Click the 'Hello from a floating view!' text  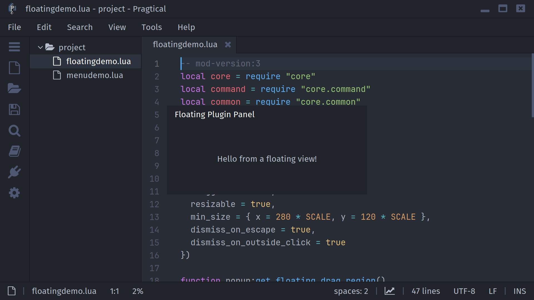(267, 159)
